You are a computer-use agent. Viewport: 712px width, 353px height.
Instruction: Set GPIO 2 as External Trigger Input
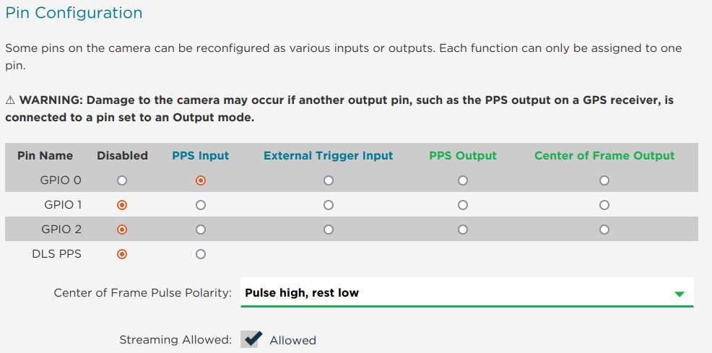point(329,230)
